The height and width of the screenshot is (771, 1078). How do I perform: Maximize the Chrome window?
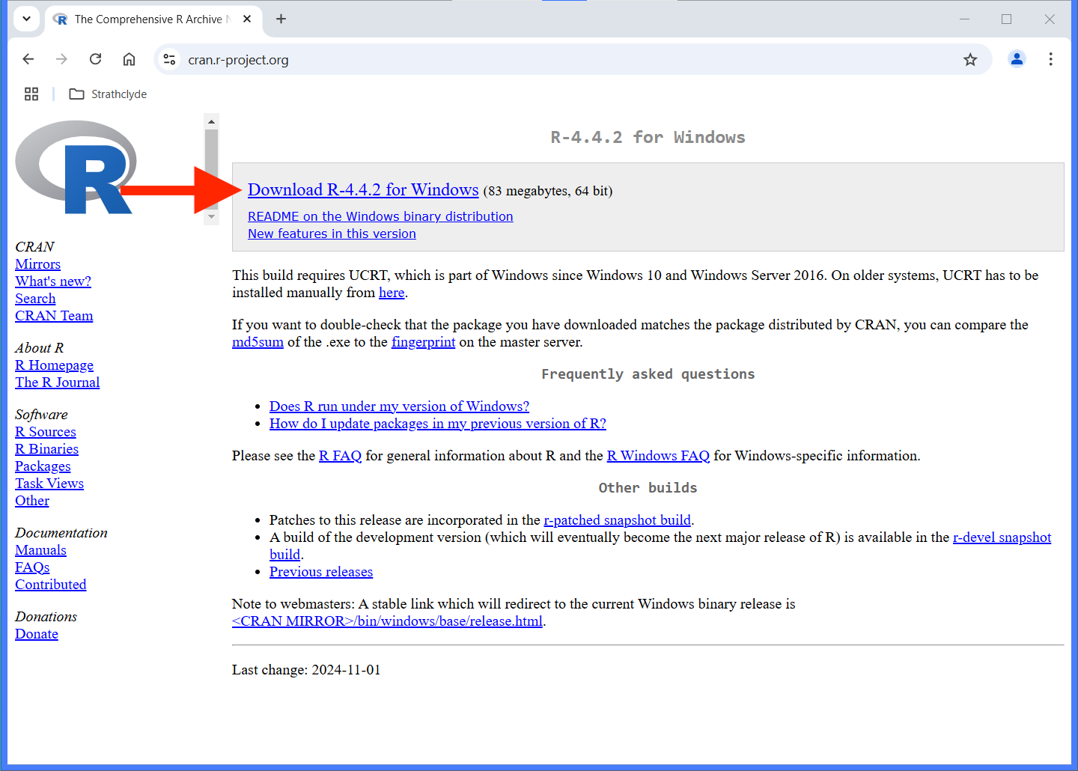click(x=1006, y=19)
